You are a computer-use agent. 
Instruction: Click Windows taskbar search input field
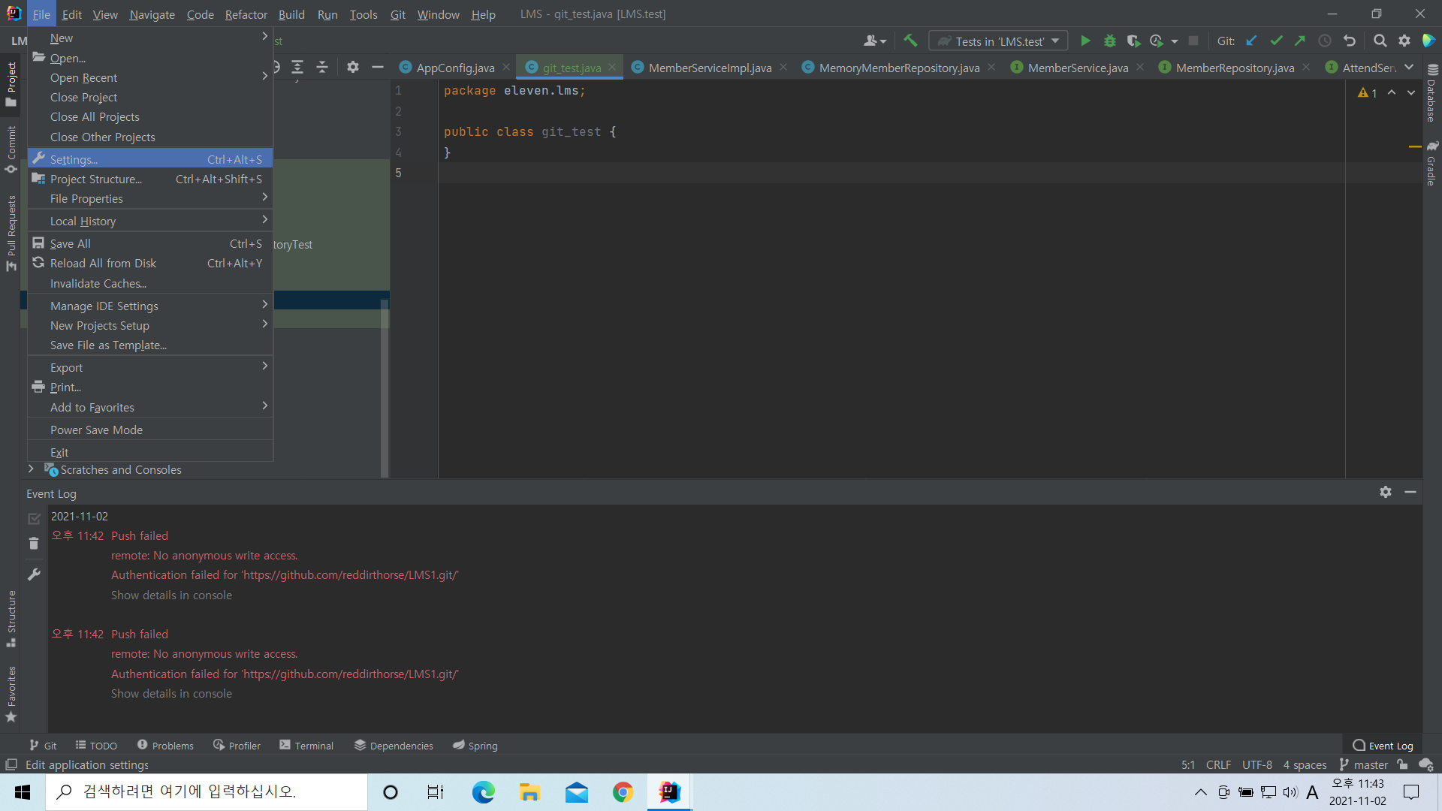click(x=207, y=791)
